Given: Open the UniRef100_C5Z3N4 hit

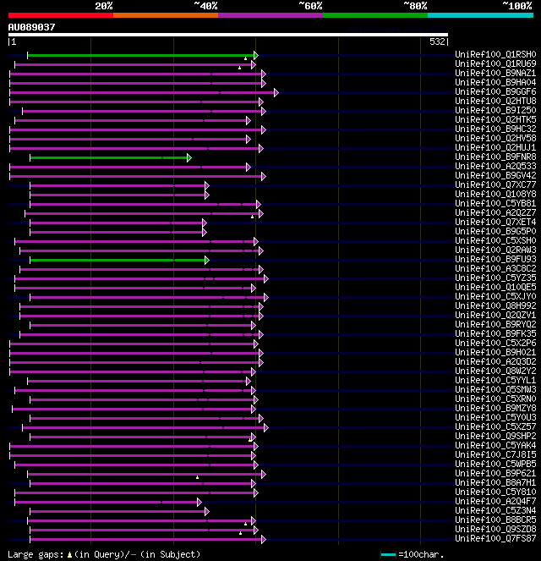Looking at the screenshot, I should 495,510.
